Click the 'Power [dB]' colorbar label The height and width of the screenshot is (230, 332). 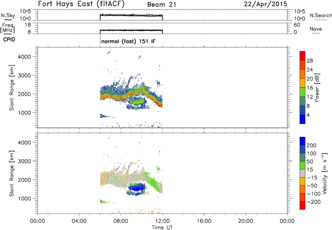click(x=317, y=88)
